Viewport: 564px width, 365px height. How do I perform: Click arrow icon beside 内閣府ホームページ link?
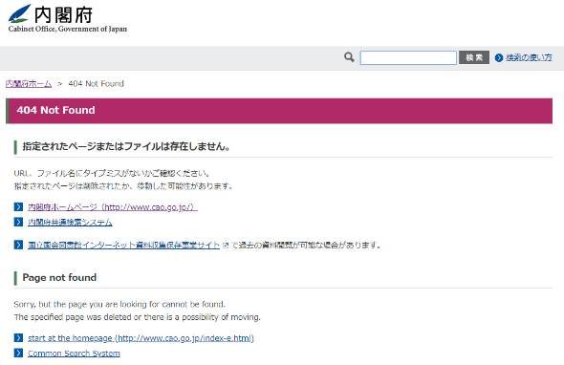18,206
